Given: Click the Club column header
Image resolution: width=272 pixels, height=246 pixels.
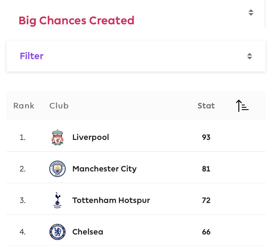Looking at the screenshot, I should coord(59,106).
